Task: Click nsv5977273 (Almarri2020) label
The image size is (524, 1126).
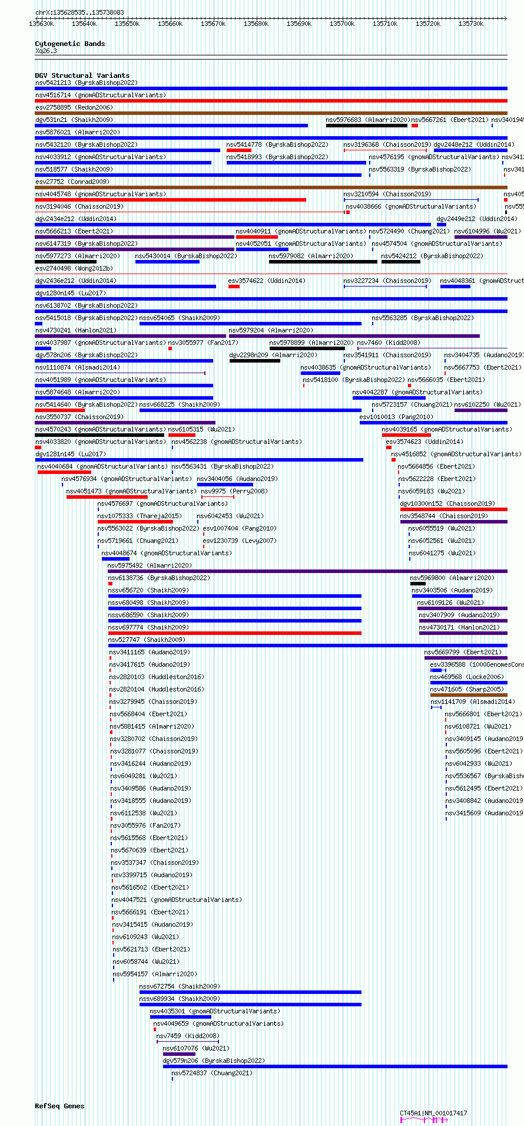Action: pos(77,256)
